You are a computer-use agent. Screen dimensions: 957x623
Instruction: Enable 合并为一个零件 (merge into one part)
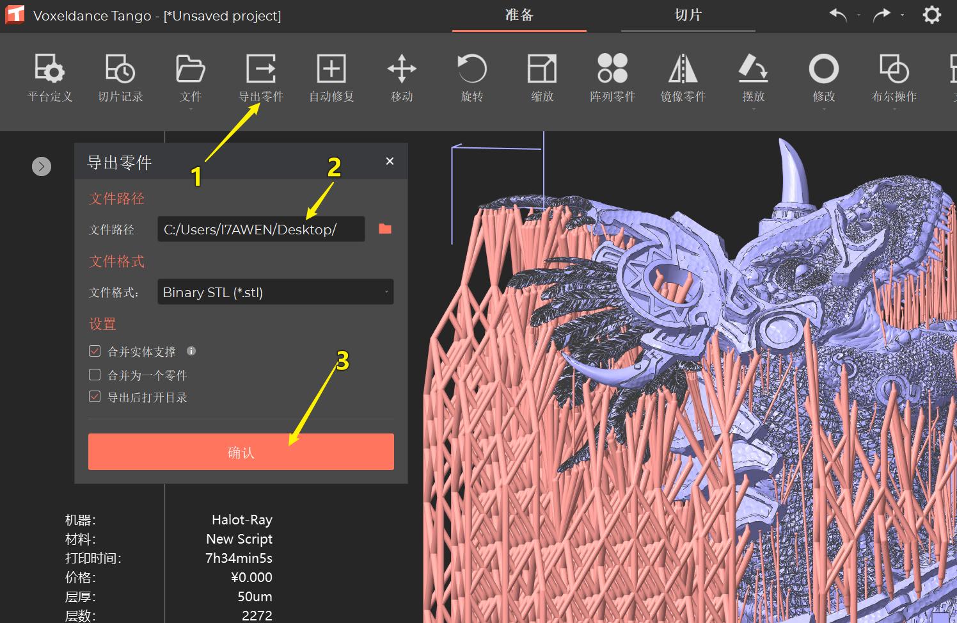pyautogui.click(x=94, y=375)
